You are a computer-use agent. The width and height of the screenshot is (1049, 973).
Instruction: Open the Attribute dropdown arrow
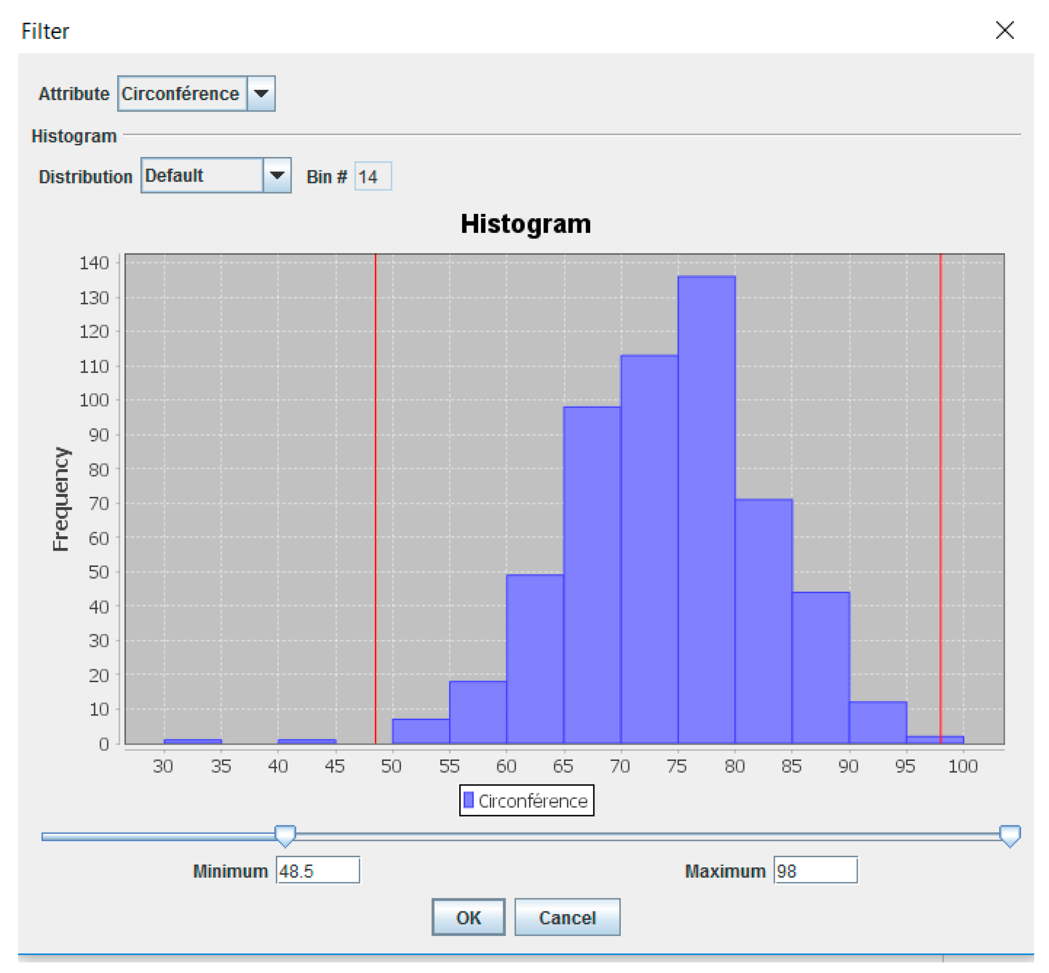[x=261, y=94]
